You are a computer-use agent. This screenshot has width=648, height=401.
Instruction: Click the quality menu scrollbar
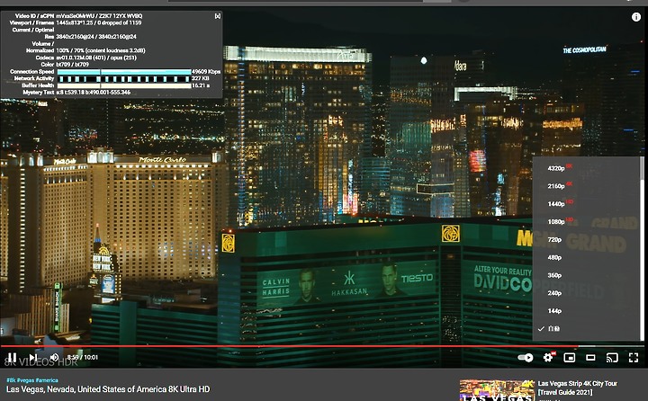tap(642, 167)
